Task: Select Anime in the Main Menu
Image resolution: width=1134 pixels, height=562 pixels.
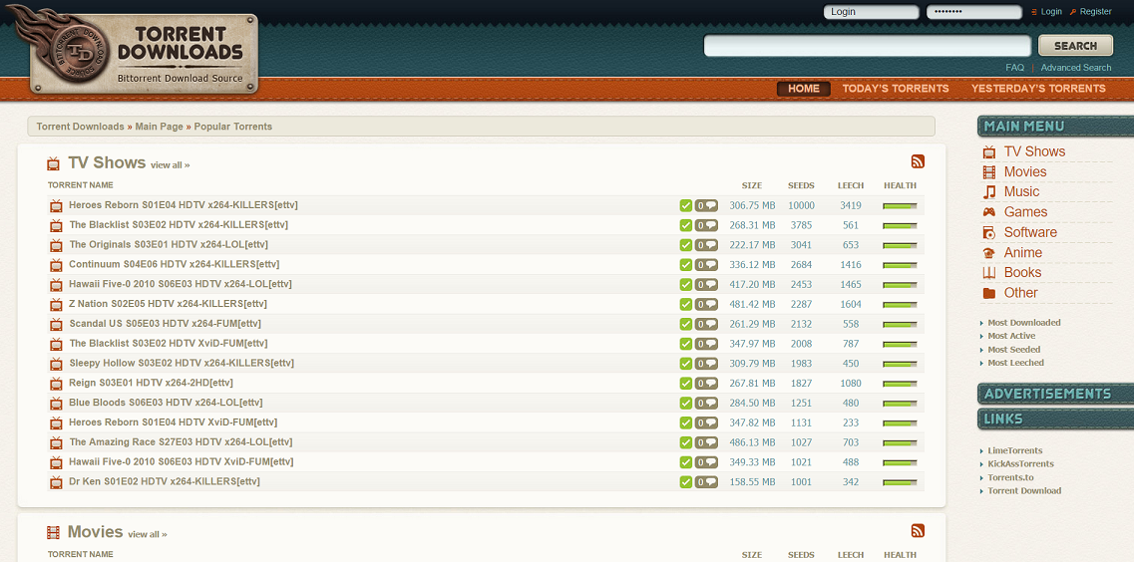Action: point(1022,253)
